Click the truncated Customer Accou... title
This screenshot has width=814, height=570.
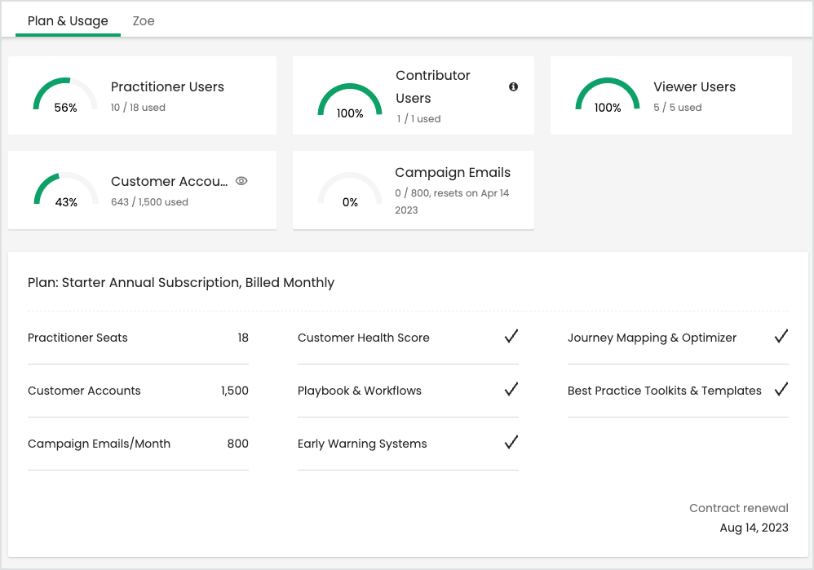click(169, 181)
